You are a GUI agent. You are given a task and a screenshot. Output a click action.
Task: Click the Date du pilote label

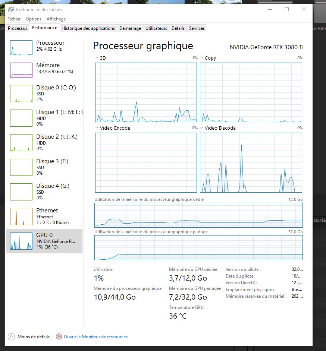(x=241, y=276)
